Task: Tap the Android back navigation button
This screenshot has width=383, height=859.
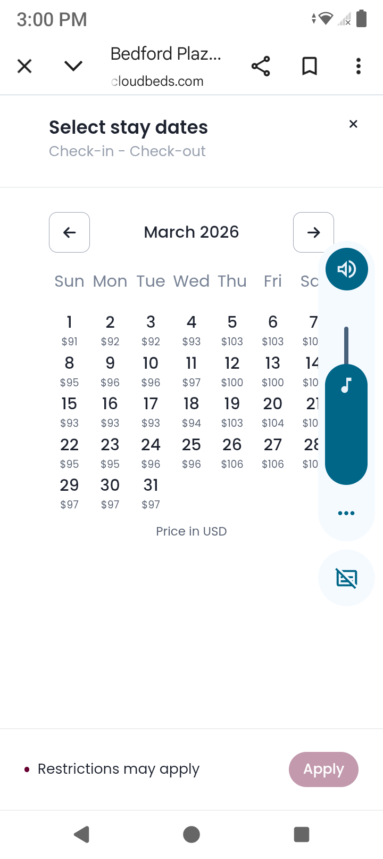Action: coord(81,834)
